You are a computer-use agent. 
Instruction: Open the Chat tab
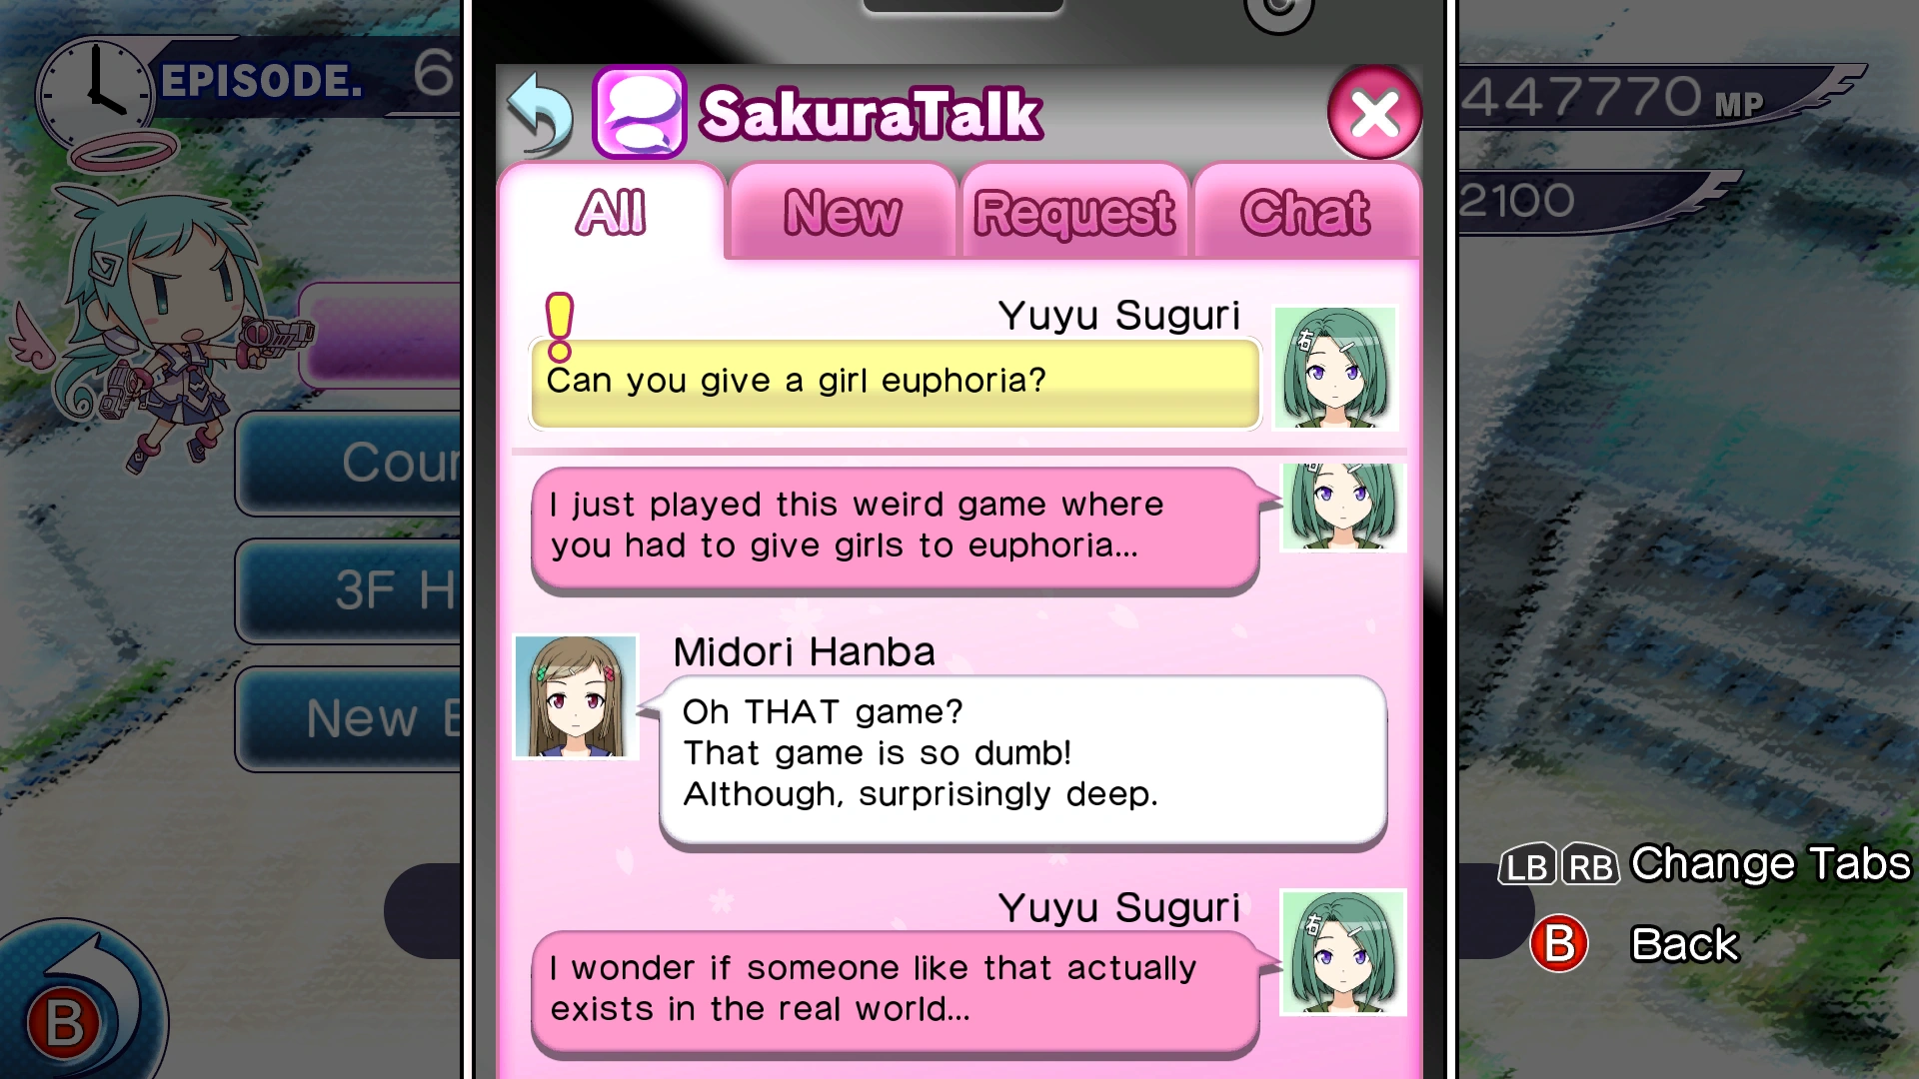click(x=1305, y=212)
